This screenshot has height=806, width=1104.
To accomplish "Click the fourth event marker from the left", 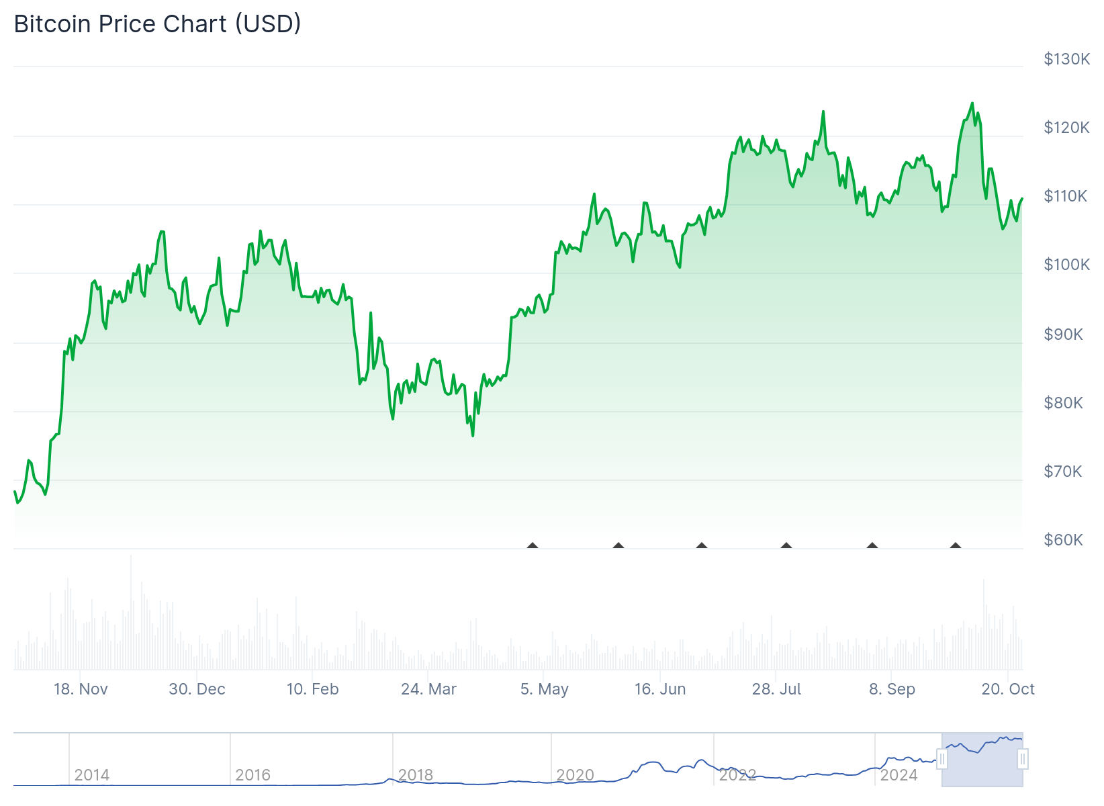I will 786,545.
